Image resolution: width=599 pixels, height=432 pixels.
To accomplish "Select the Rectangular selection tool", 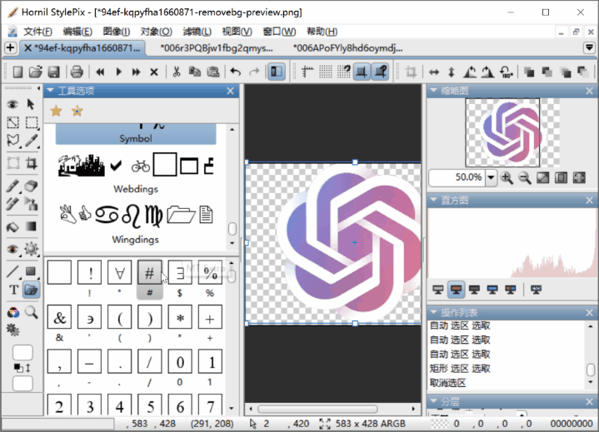I will pyautogui.click(x=32, y=122).
